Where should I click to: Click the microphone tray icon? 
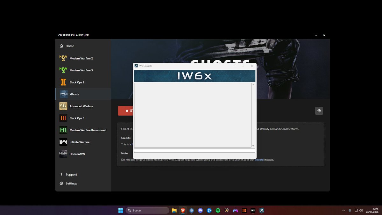(x=350, y=211)
